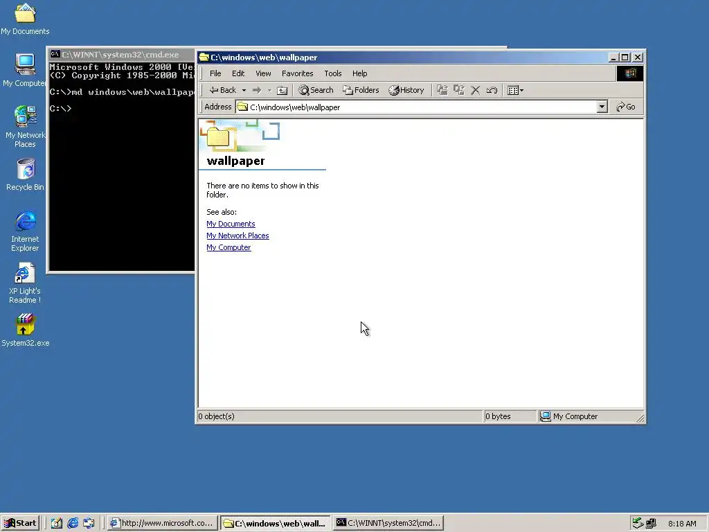
Task: Click the cmd.exe title bar icon
Action: tap(55, 54)
